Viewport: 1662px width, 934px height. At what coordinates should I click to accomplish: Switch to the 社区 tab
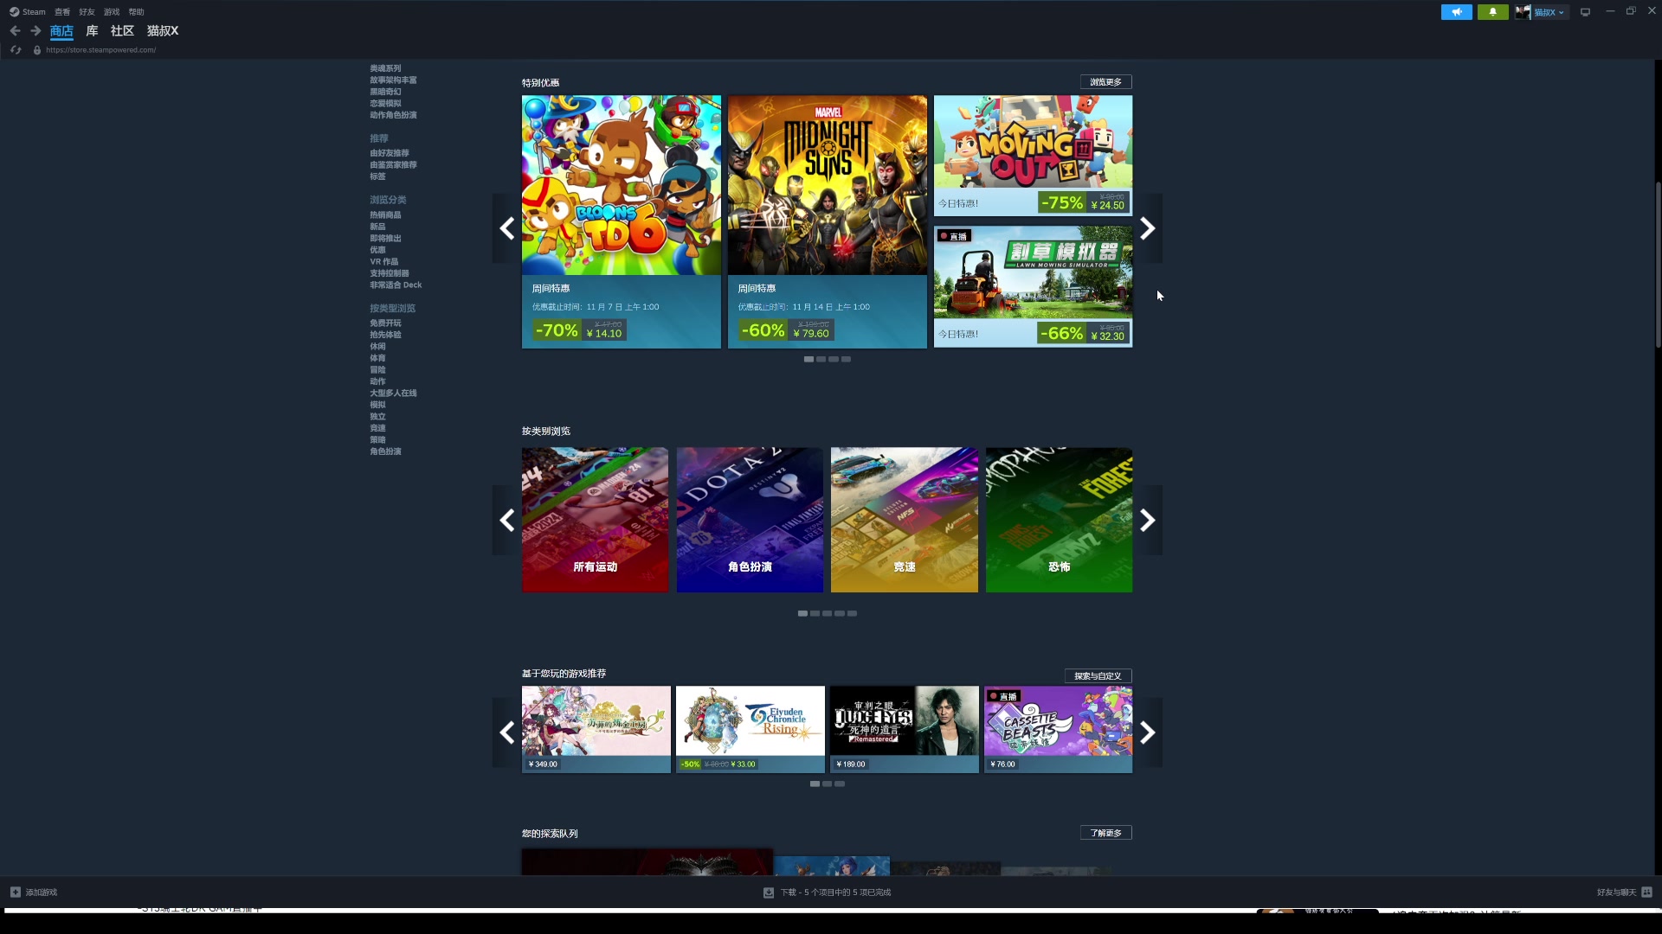(122, 31)
